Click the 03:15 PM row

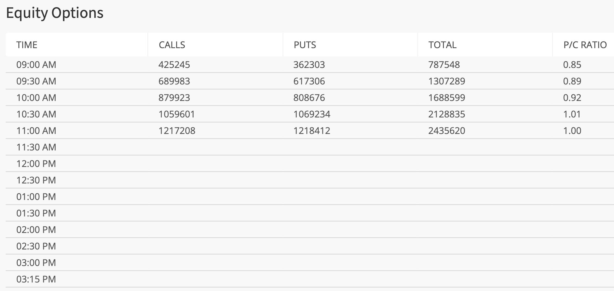click(310, 279)
